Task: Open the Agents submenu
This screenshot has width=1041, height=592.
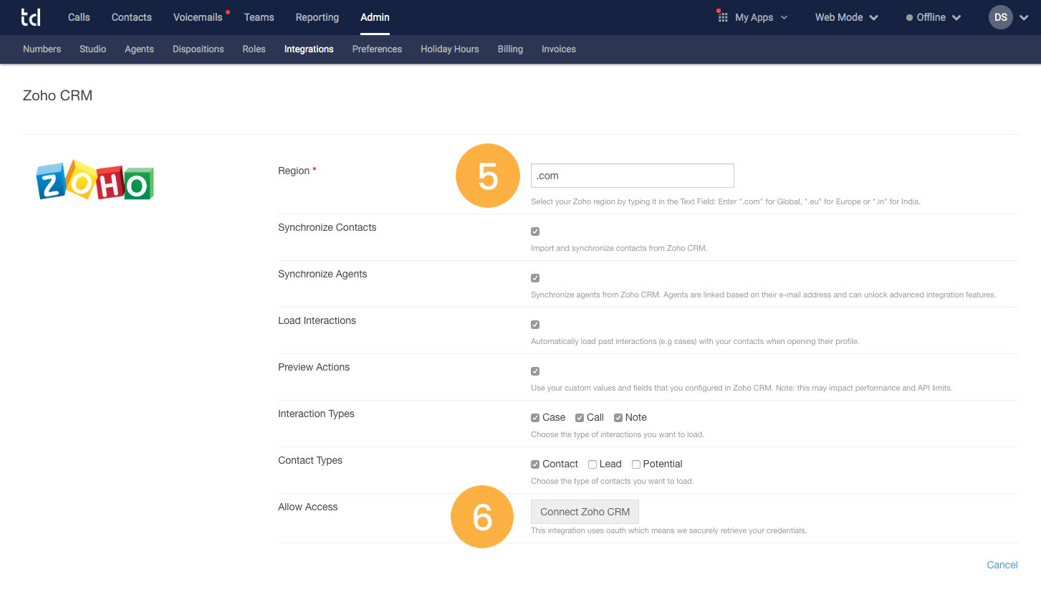Action: pyautogui.click(x=139, y=49)
